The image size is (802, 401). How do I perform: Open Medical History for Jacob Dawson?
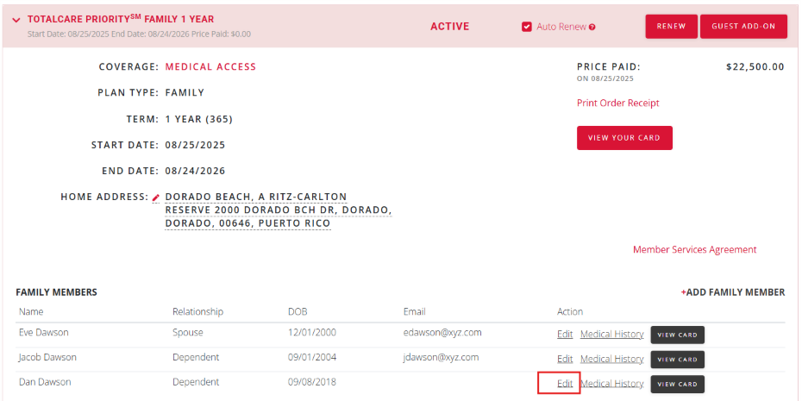tap(611, 359)
